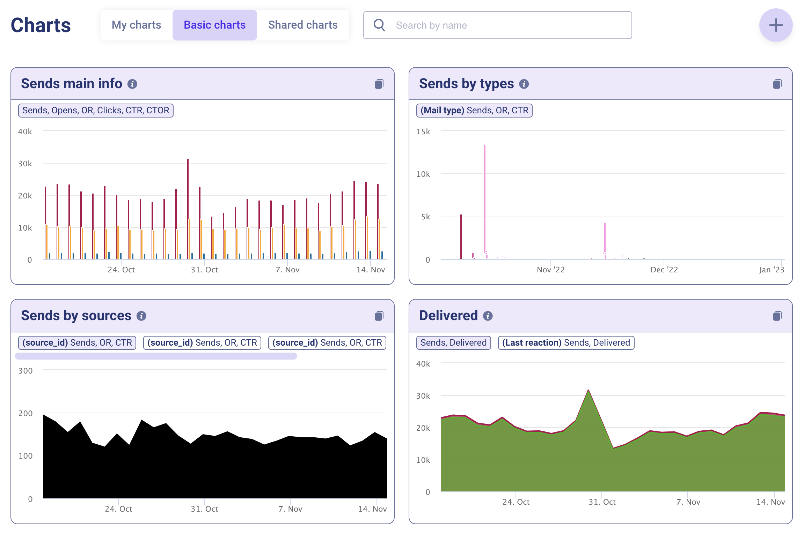Select 'Sends, Opens, OR, Clicks, CTR, CTOR' chip

(96, 111)
